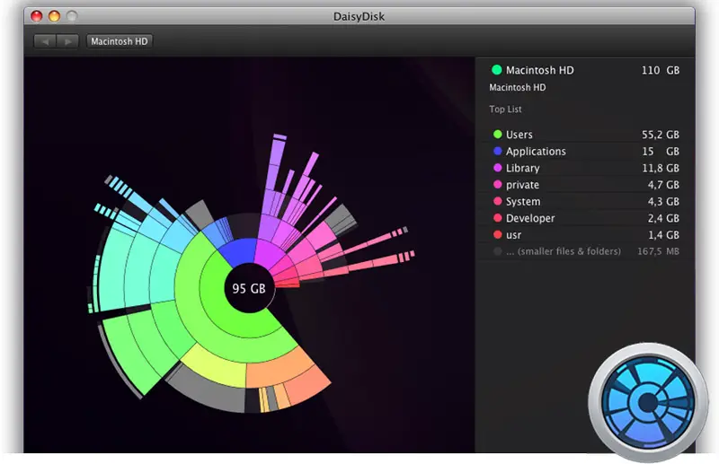Click the forward navigation arrow

coord(68,41)
